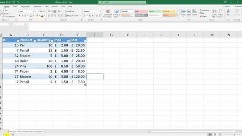Toggle Wrap Text
This screenshot has height=136, width=242.
click(70, 11)
